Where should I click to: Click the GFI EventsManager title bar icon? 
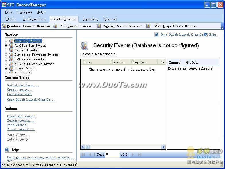coord(4,5)
